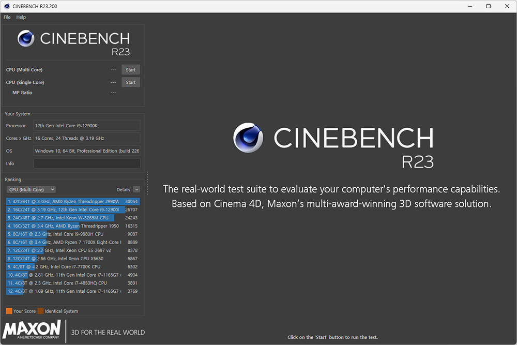Close the Cinebench window
Viewport: 517px width, 345px height.
(507, 6)
